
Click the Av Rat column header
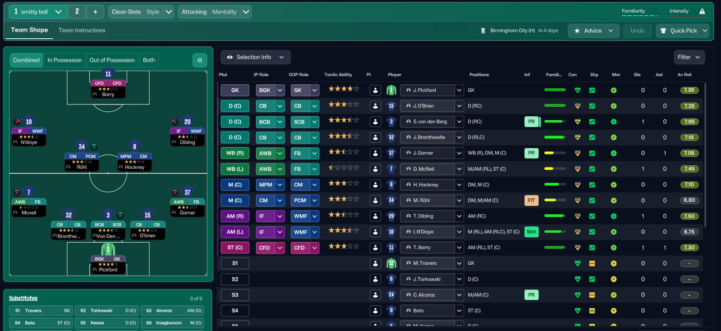684,75
